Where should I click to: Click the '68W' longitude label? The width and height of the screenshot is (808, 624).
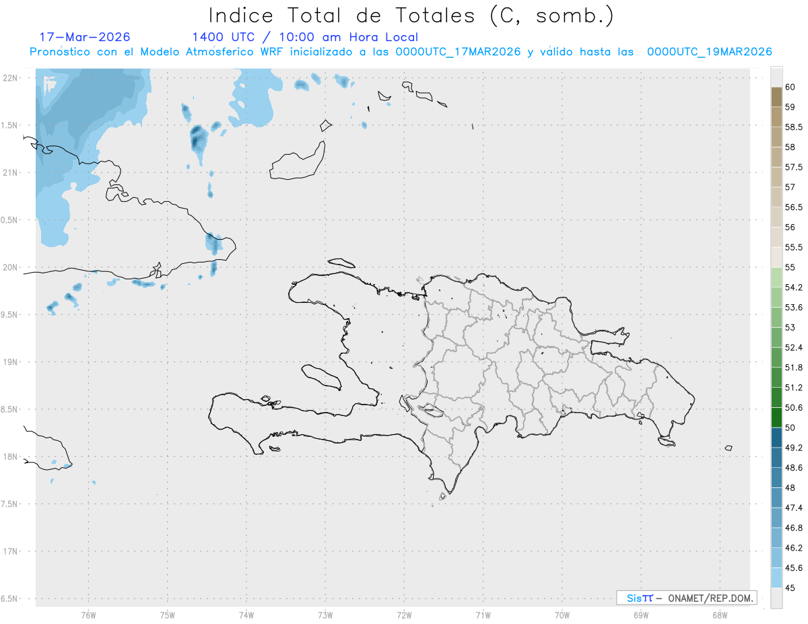(x=720, y=615)
